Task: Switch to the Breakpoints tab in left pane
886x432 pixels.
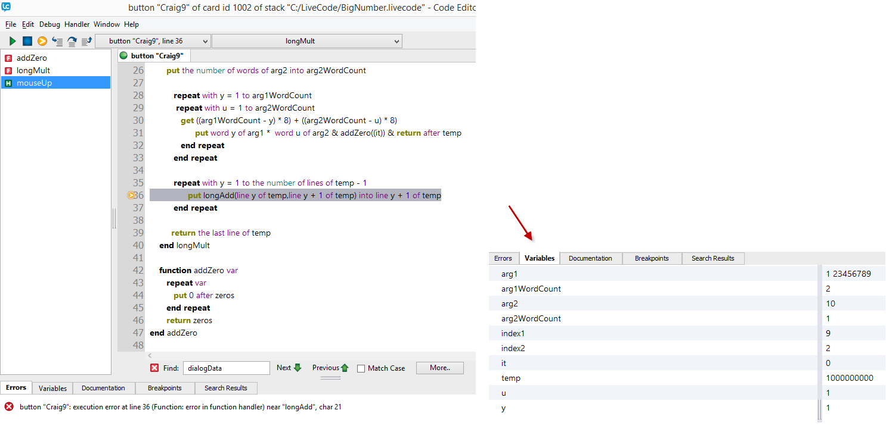Action: pos(165,388)
